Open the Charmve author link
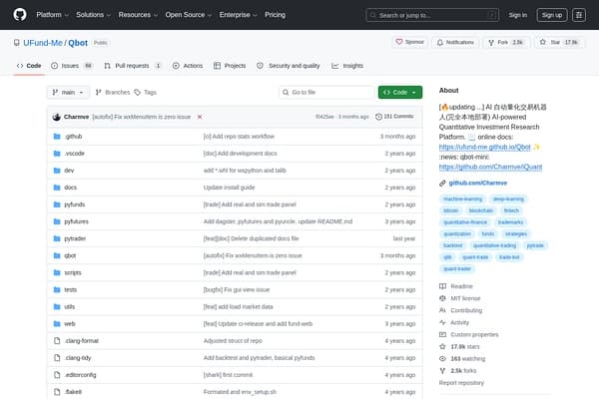599x399 pixels. [x=77, y=117]
